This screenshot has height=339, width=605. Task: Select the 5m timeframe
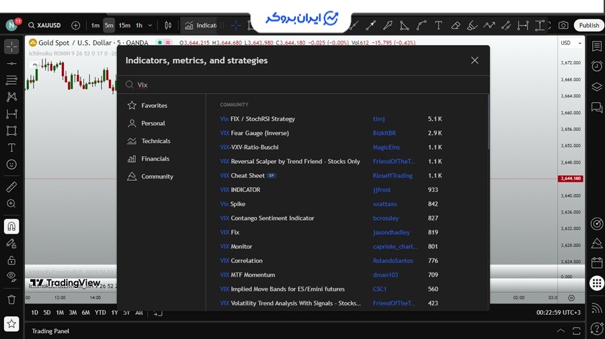coord(109,26)
